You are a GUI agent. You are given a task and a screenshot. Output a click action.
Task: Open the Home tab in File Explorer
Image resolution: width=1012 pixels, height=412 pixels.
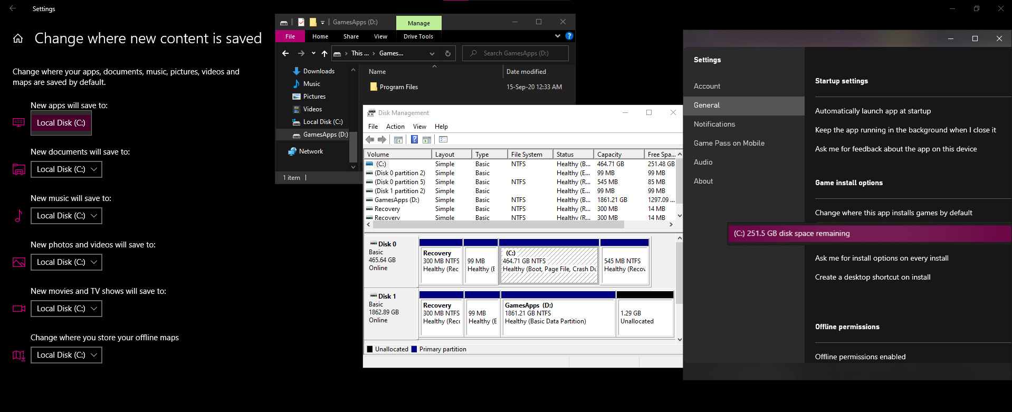[x=320, y=36]
